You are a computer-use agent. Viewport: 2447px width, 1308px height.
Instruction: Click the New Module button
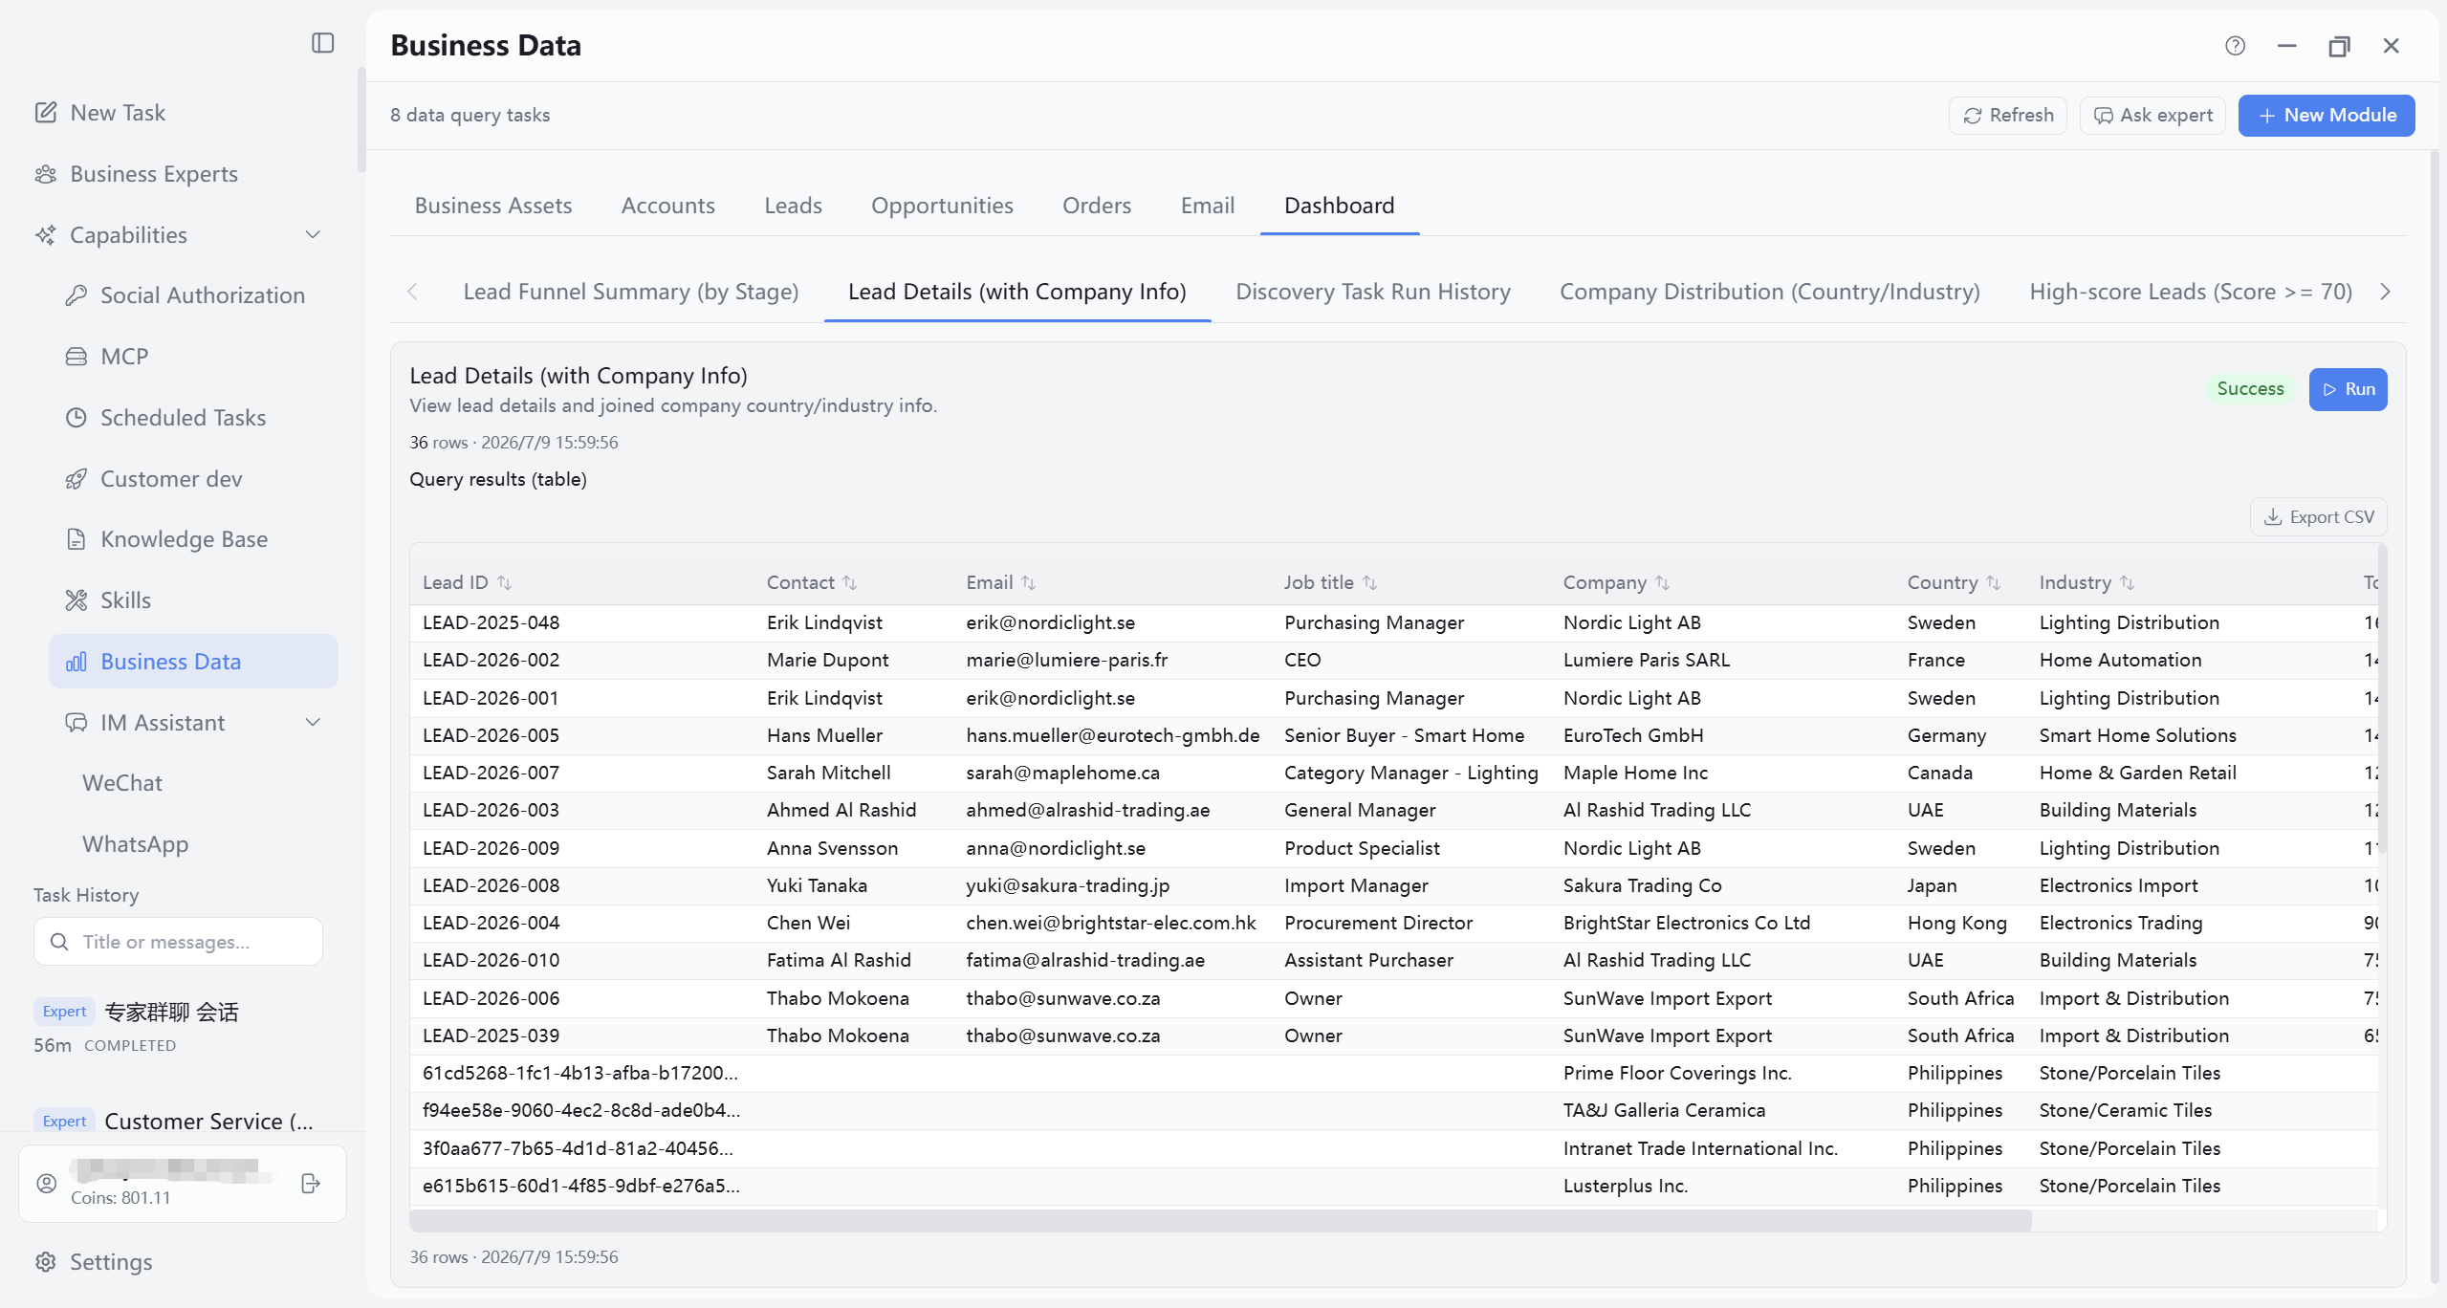[2326, 115]
